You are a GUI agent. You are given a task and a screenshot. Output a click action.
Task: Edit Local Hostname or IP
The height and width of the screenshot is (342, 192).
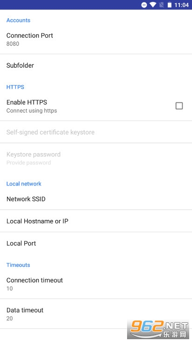pyautogui.click(x=96, y=221)
